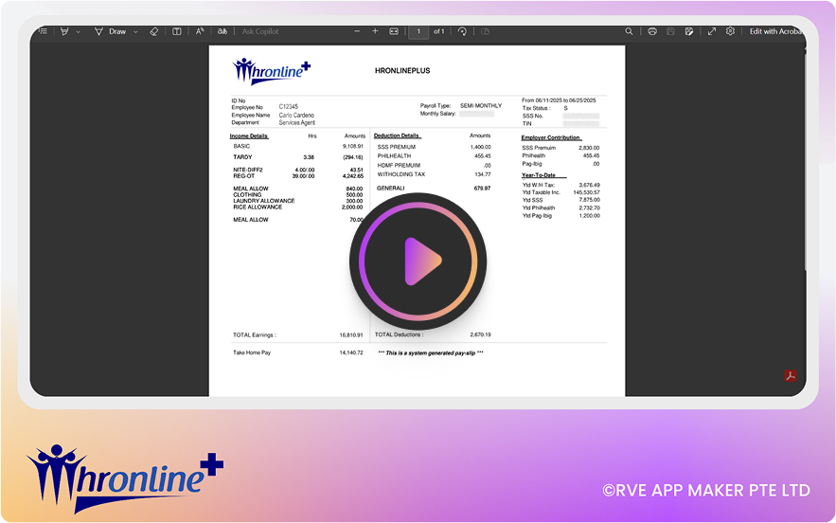Toggle the page view layout
The width and height of the screenshot is (836, 523).
coord(177,31)
